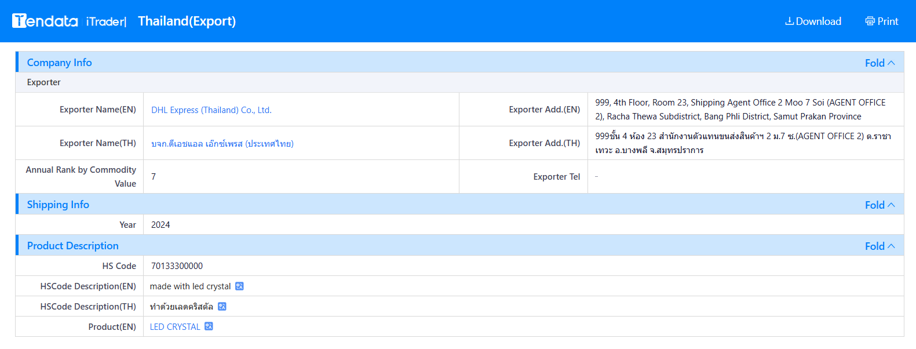This screenshot has height=349, width=916.
Task: Click the HSCode Description(EN) label
Action: pos(88,286)
